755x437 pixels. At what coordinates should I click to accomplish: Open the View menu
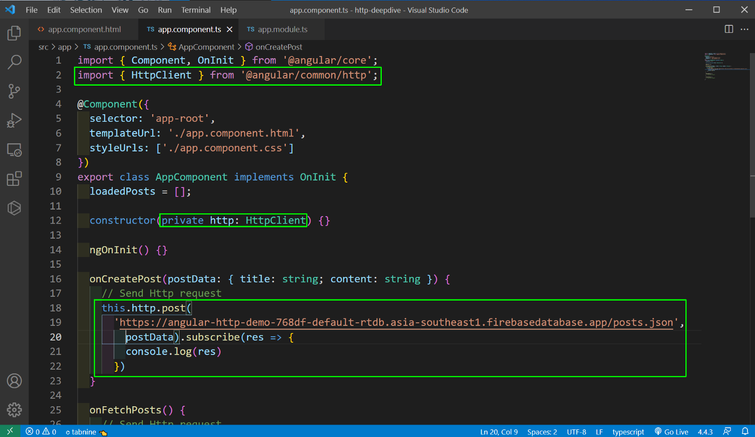coord(120,10)
